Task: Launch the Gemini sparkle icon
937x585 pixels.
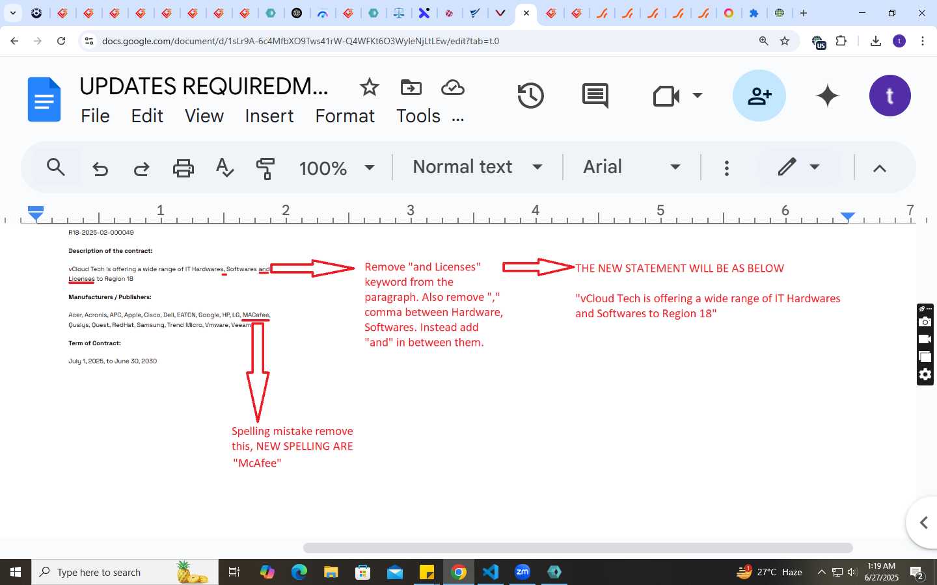Action: pos(828,96)
